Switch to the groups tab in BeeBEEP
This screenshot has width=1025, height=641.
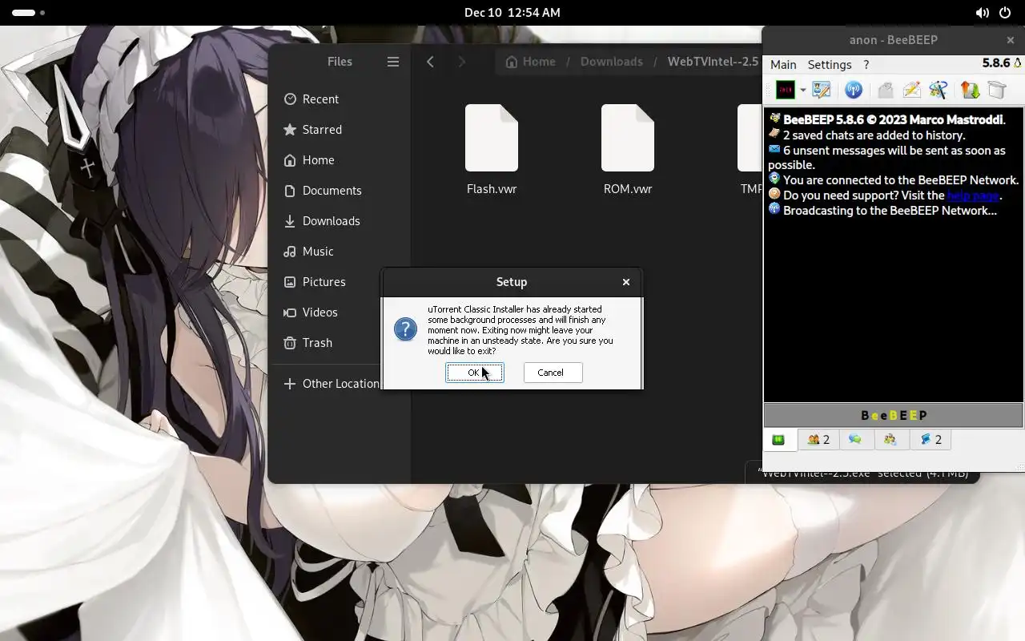coord(890,439)
